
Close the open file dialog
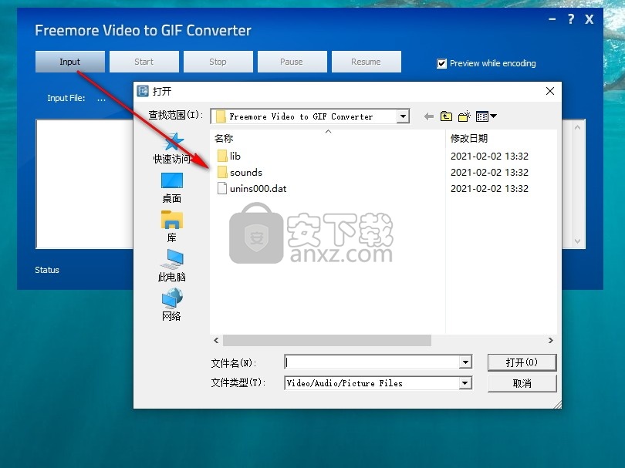(550, 91)
